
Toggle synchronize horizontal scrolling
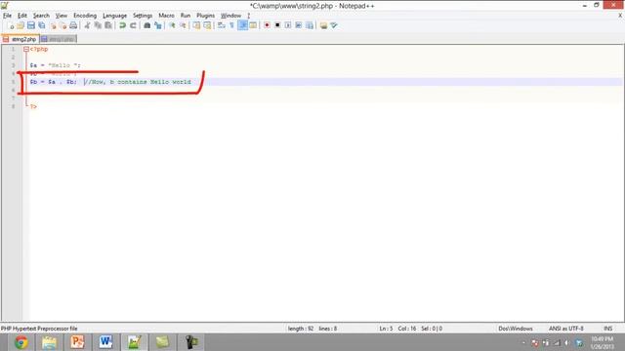click(x=207, y=25)
